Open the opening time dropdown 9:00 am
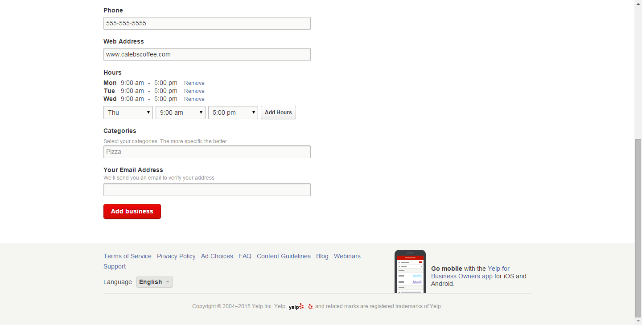 click(x=180, y=112)
